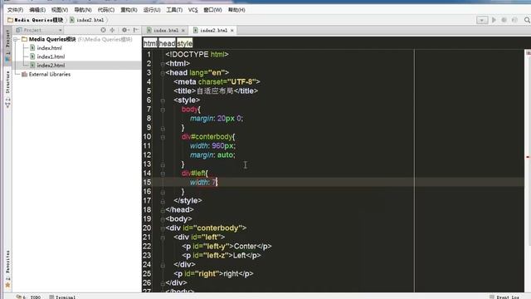Close the index.html editor tab

183,31
